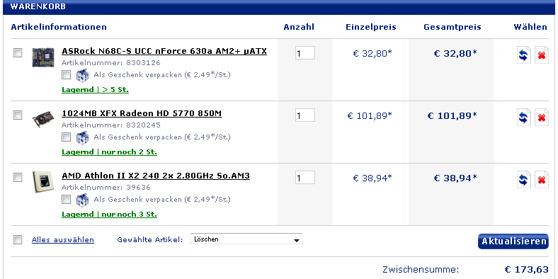Enable gift wrapping checkbox for Radeon HD 5770
Viewport: 558px width, 279px height.
(66, 137)
